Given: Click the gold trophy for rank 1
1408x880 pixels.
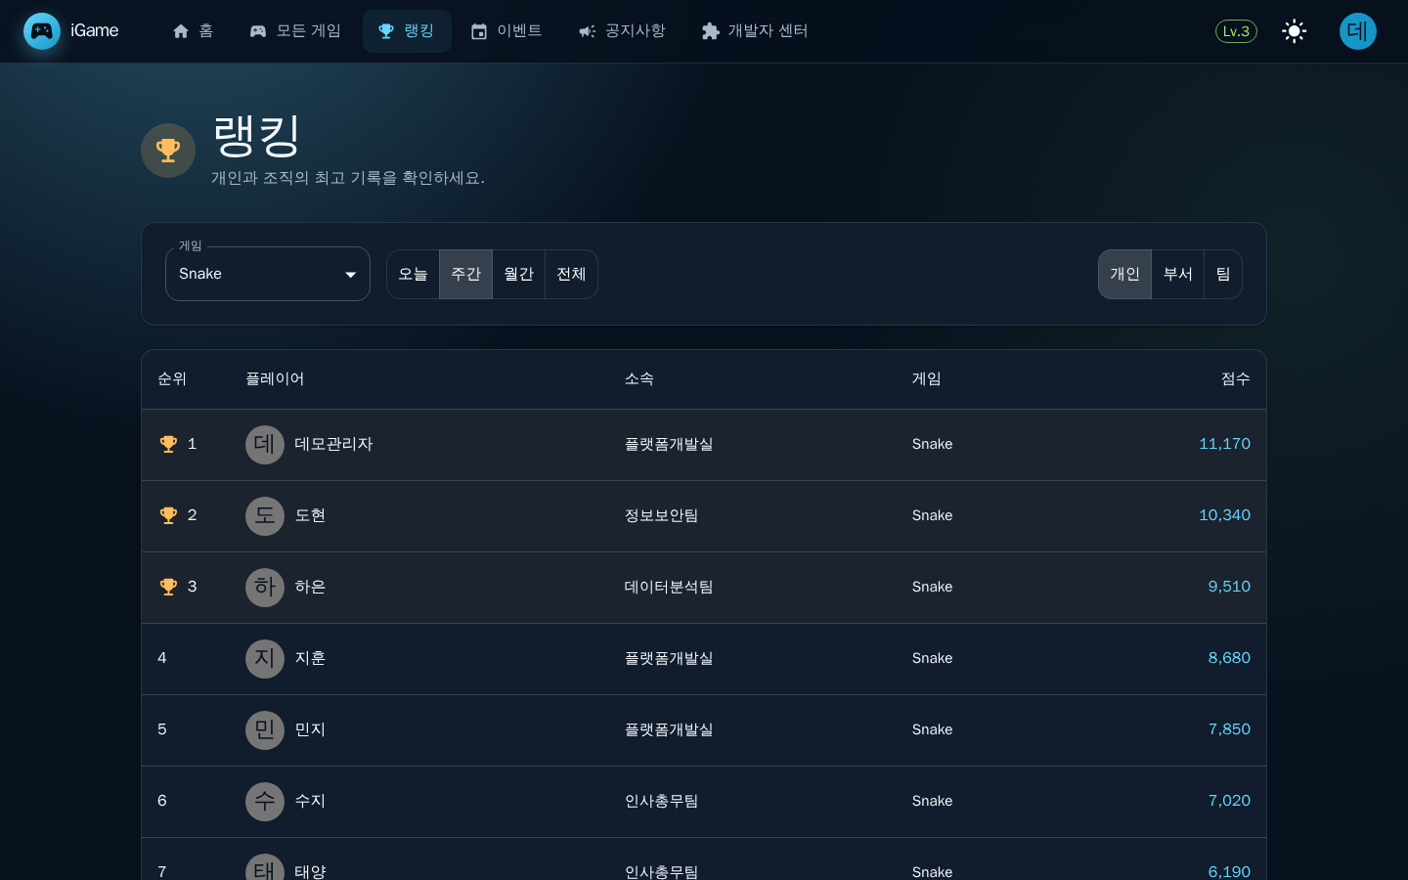Looking at the screenshot, I should pyautogui.click(x=168, y=444).
